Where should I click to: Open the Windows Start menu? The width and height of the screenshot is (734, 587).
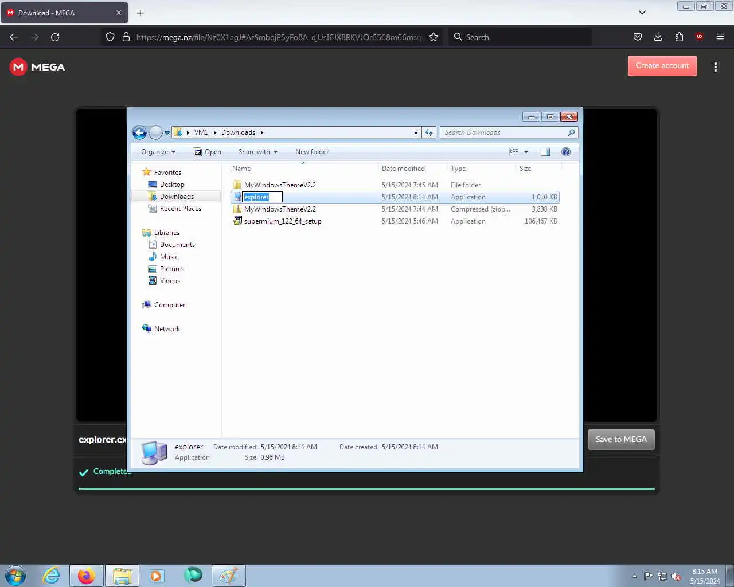[15, 576]
